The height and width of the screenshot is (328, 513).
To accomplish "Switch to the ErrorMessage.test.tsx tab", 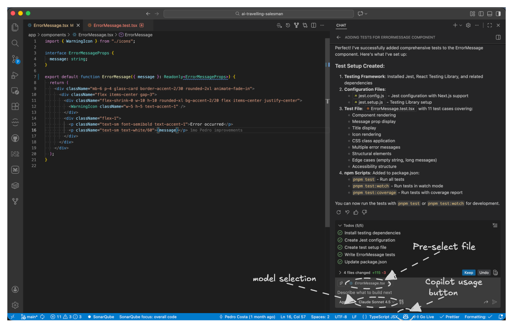I will [x=114, y=25].
